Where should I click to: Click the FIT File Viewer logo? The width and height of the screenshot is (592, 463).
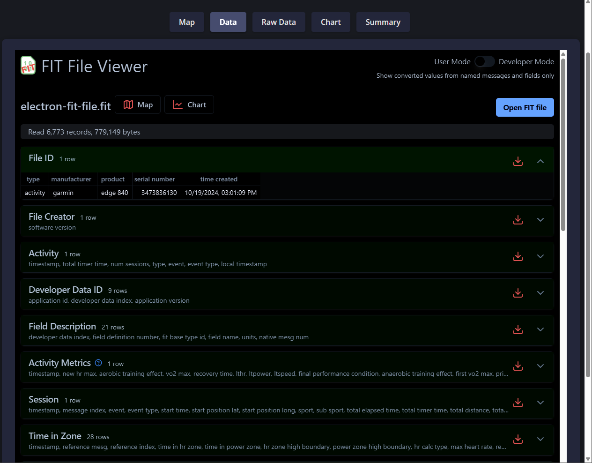click(x=28, y=66)
